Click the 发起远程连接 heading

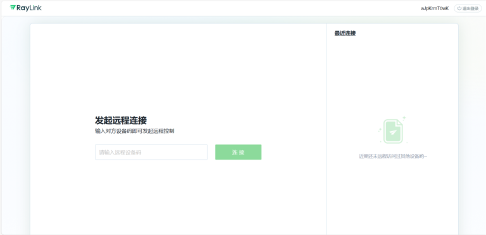coord(121,120)
